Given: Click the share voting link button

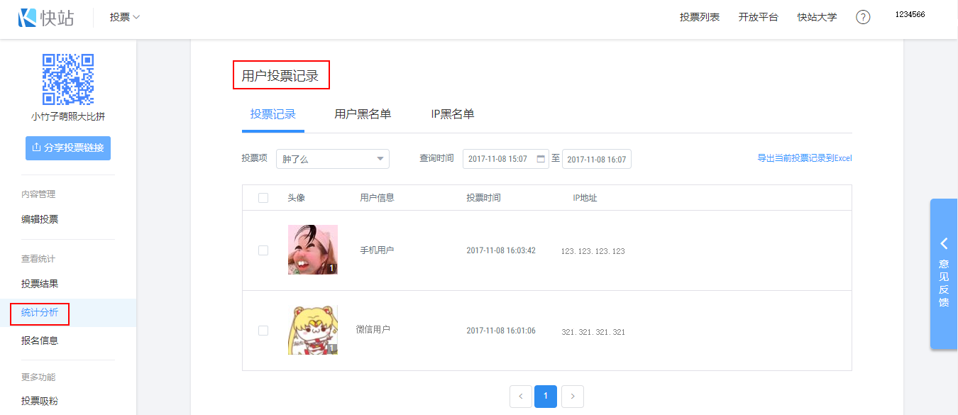Looking at the screenshot, I should point(68,148).
